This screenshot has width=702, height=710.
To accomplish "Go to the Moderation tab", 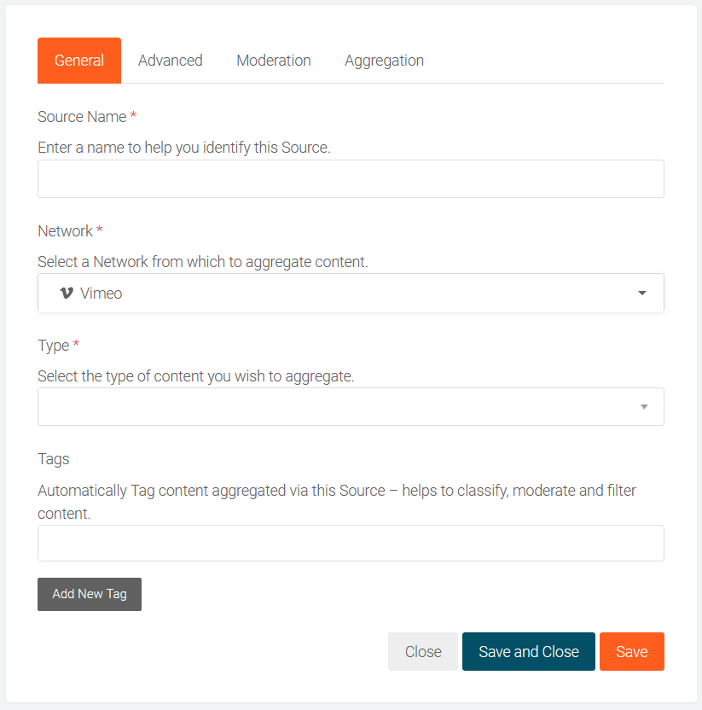I will pyautogui.click(x=274, y=61).
